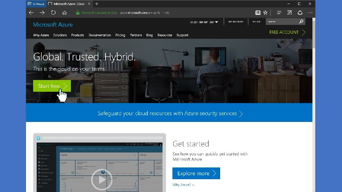Reload the page with the refresh icon
Screen dimensions: 342x192
(53, 12)
